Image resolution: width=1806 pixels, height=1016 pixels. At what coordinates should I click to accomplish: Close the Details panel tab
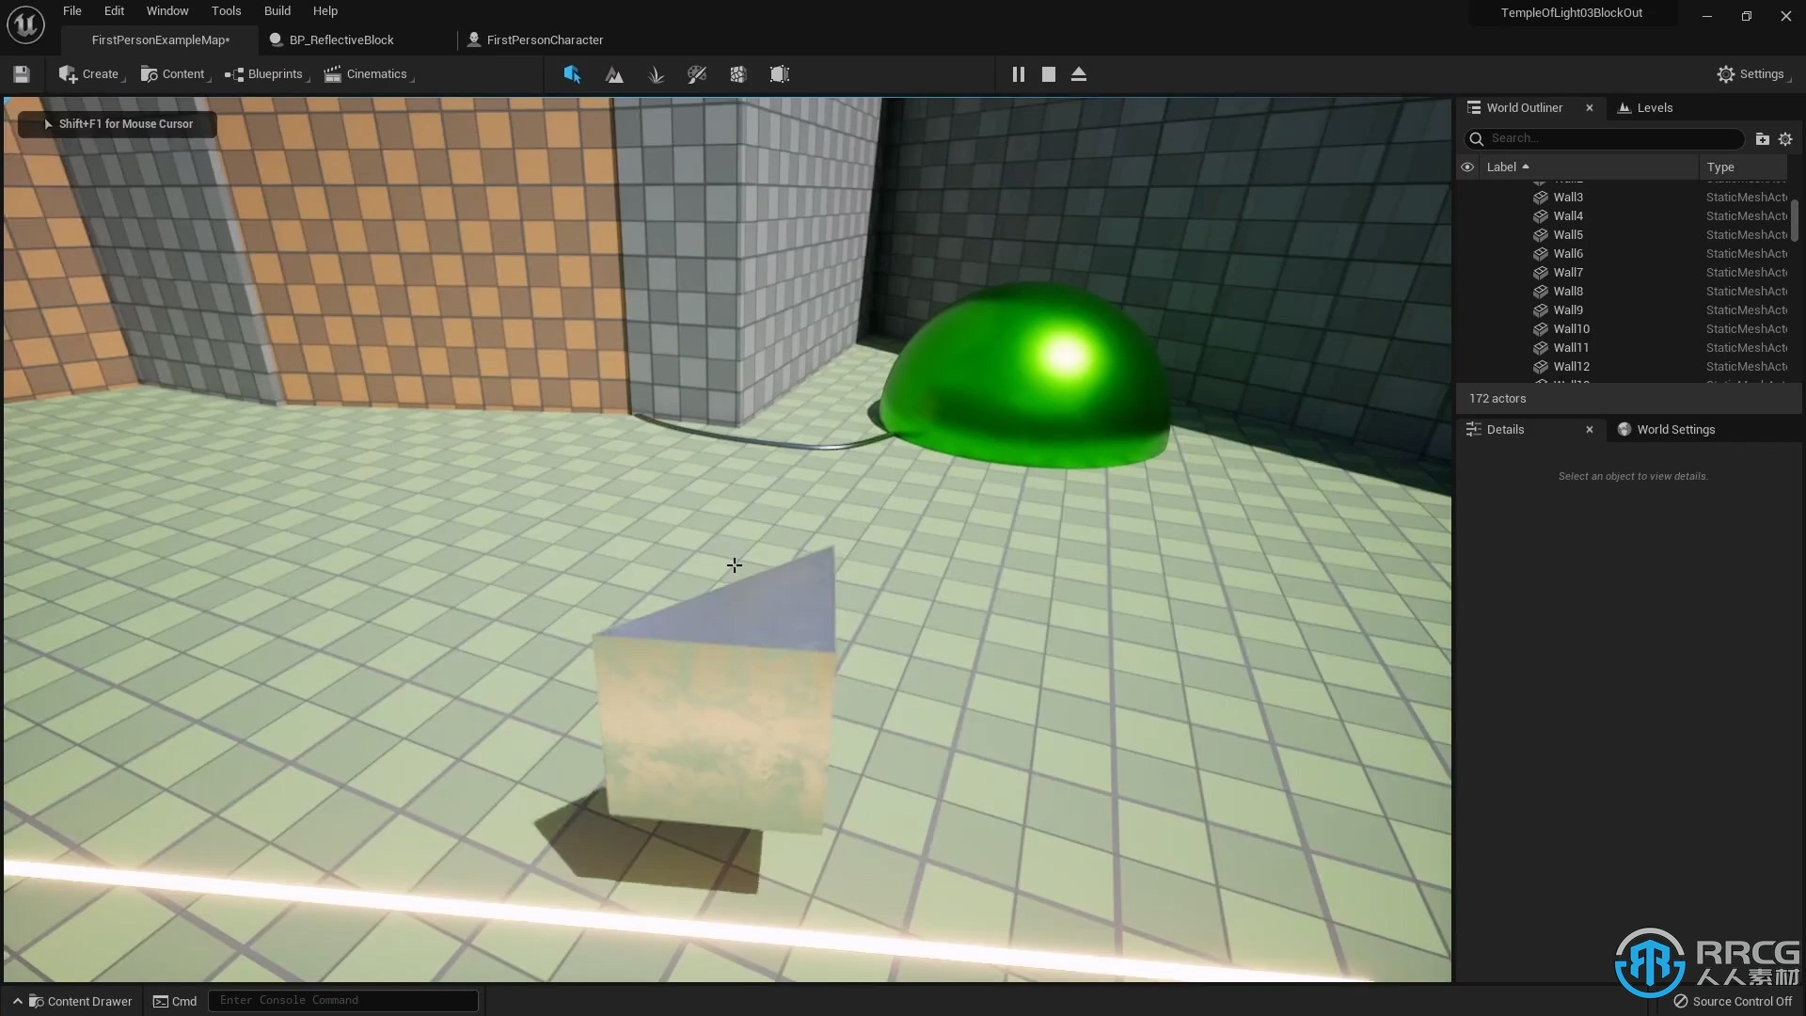click(x=1590, y=430)
